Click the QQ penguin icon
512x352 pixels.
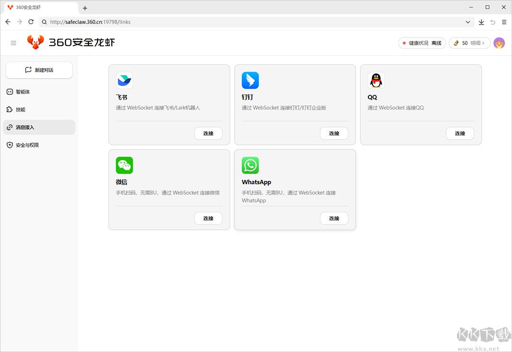tap(376, 80)
